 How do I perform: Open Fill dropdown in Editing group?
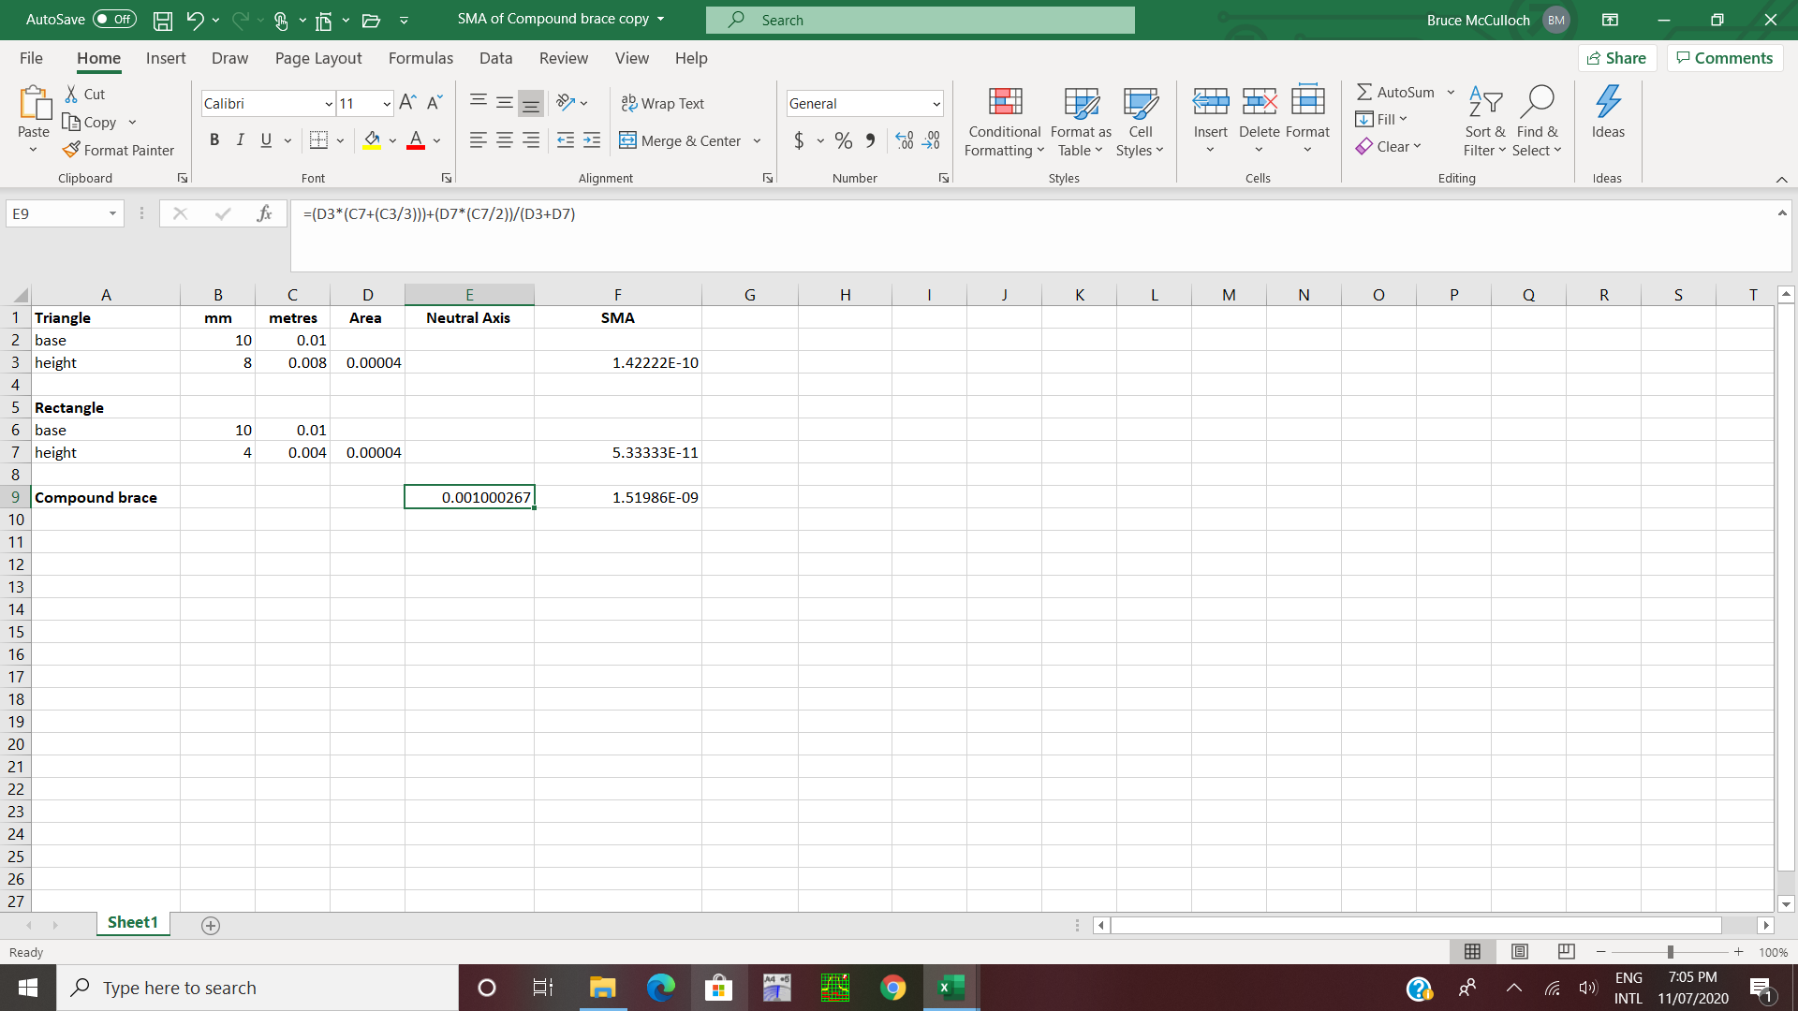[x=1381, y=119]
